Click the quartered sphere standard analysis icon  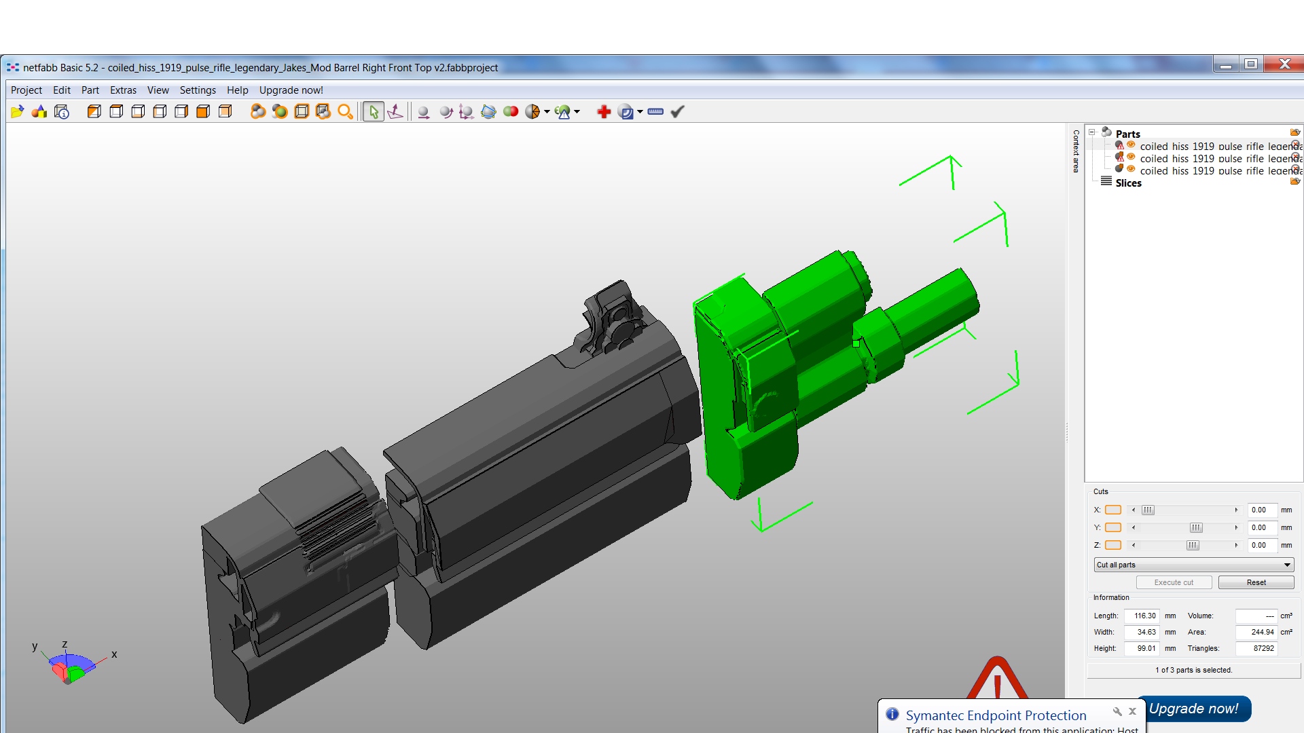click(x=532, y=112)
